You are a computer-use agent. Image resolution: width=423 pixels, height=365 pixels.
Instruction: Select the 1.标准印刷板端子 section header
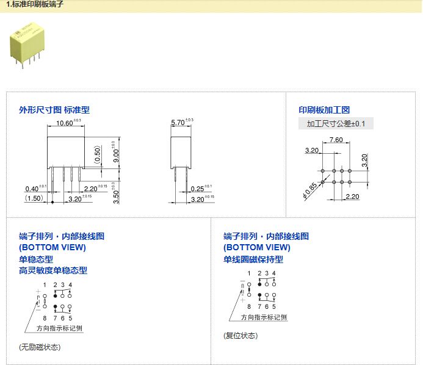coord(33,5)
